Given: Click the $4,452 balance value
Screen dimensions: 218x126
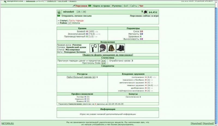Looking at the screenshot, I should 153,12.
